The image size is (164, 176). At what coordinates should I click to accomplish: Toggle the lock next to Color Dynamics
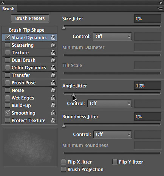(x=53, y=67)
